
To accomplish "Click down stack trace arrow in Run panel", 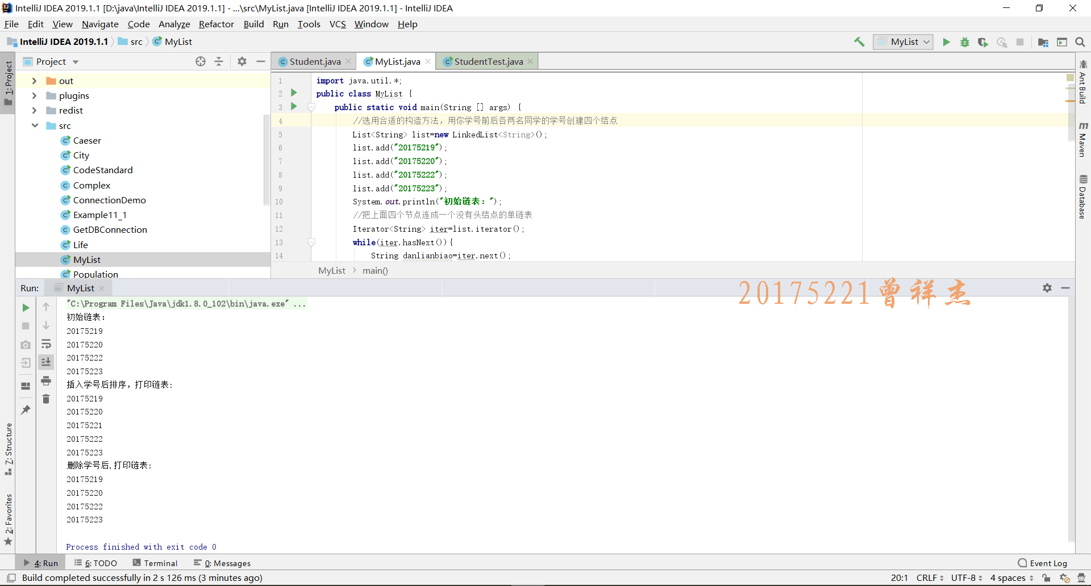I will click(x=46, y=325).
